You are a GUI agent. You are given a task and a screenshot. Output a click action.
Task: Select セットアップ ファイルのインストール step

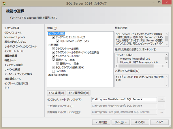click(x=20, y=46)
